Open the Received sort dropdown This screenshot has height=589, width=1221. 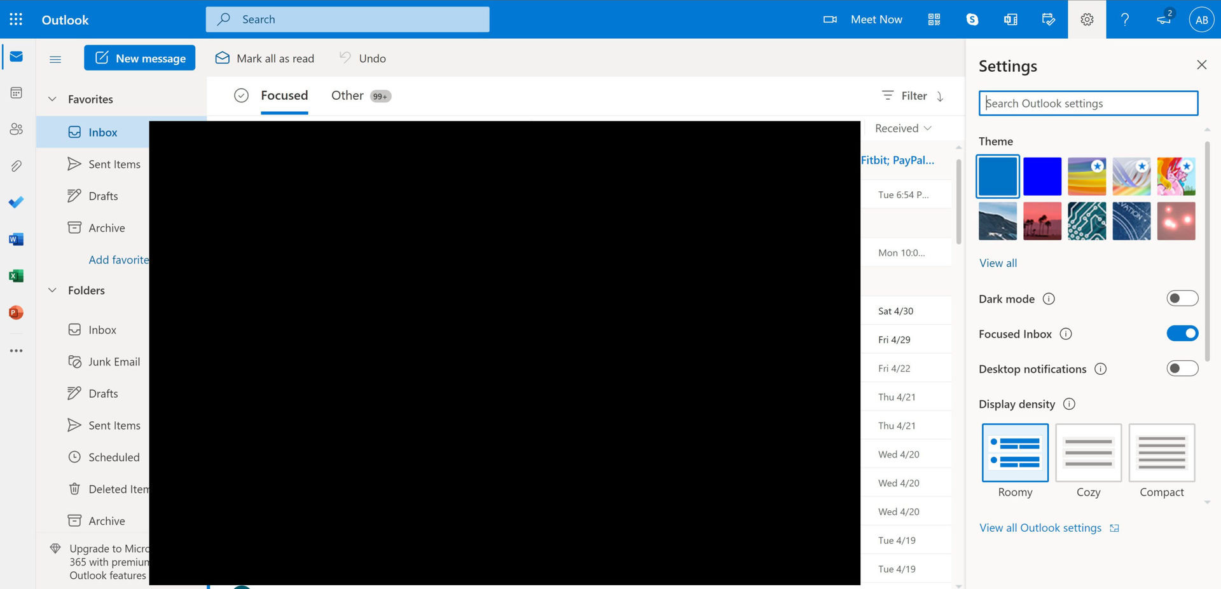pyautogui.click(x=903, y=128)
